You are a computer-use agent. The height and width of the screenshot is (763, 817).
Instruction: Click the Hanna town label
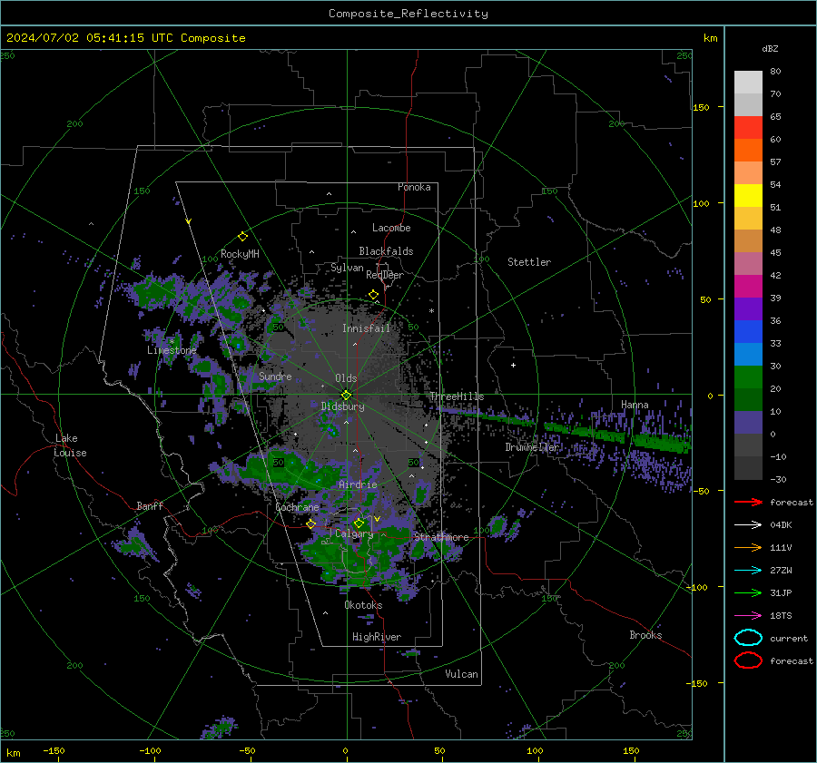pos(635,405)
